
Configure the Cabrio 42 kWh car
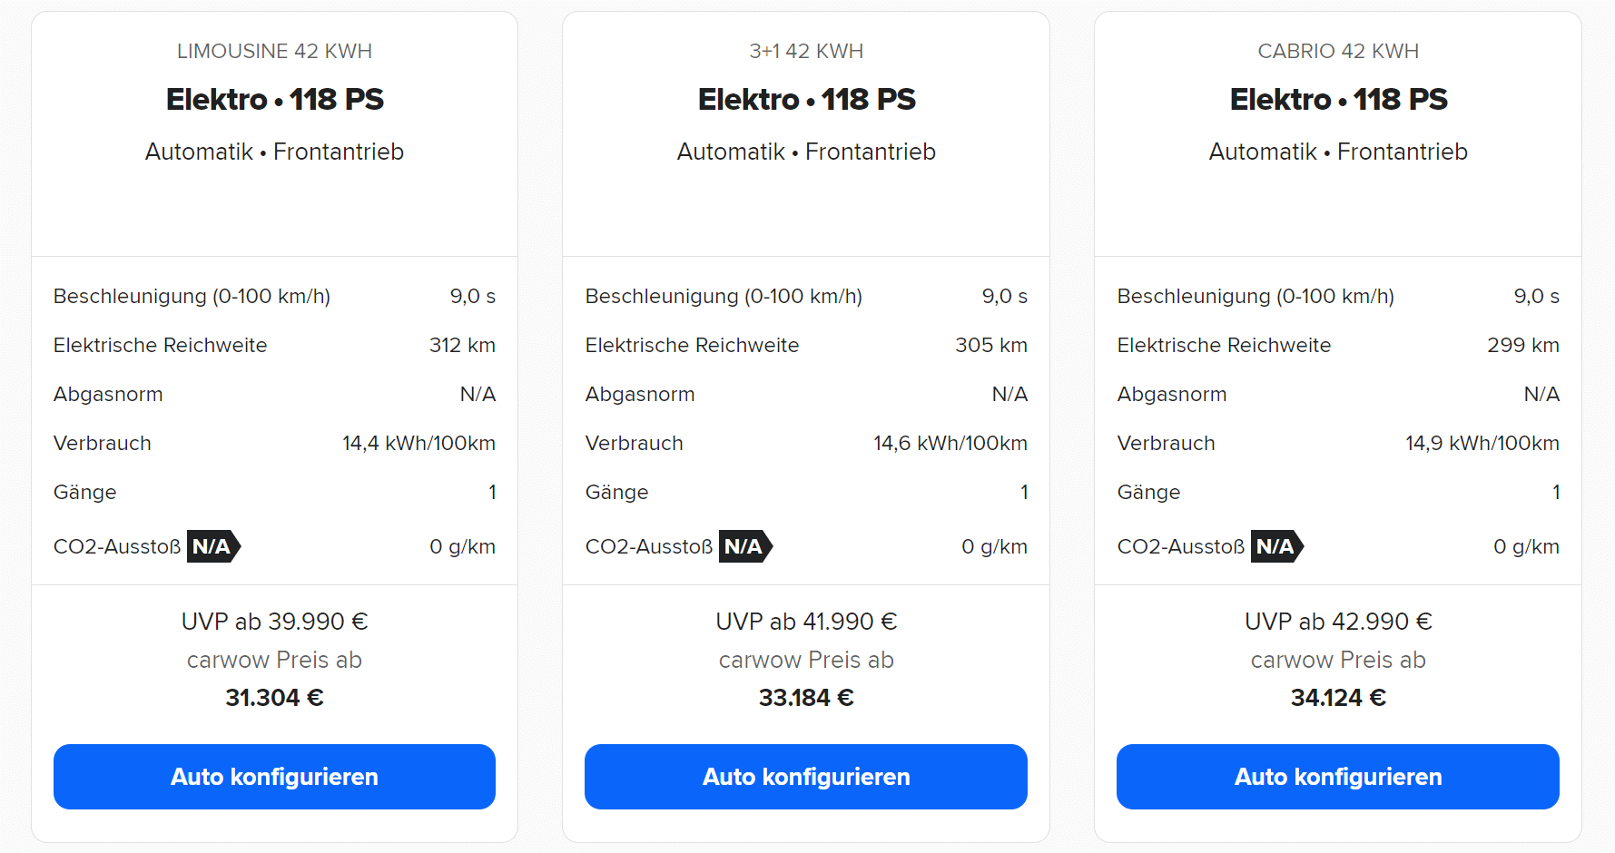tap(1338, 777)
